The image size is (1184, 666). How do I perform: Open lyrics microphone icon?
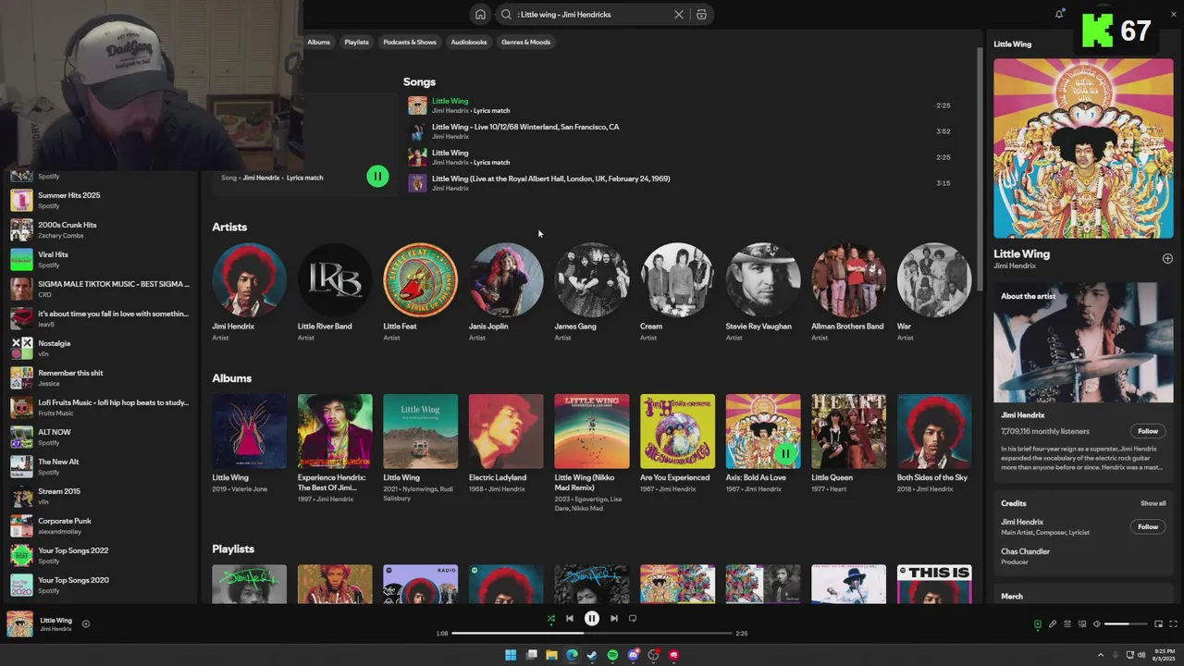click(1052, 624)
